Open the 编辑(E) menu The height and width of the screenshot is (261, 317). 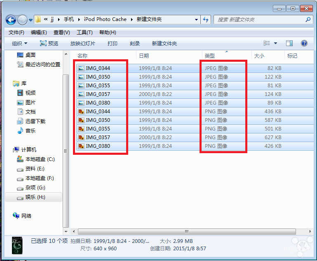pyautogui.click(x=39, y=32)
